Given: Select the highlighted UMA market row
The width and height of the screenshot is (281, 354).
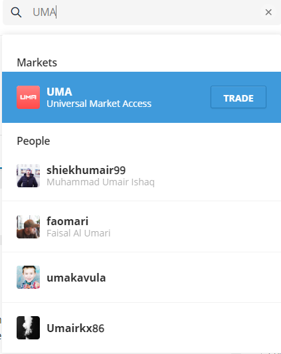Looking at the screenshot, I should click(141, 98).
